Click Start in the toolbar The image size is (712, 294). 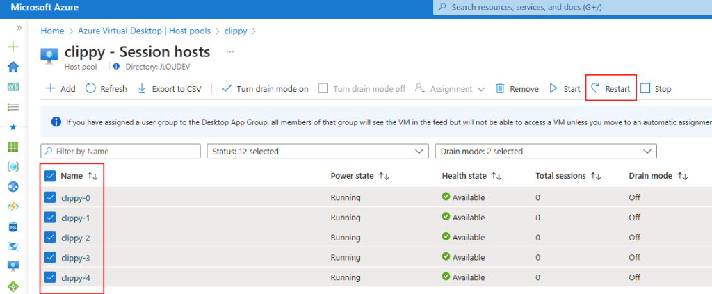point(565,89)
